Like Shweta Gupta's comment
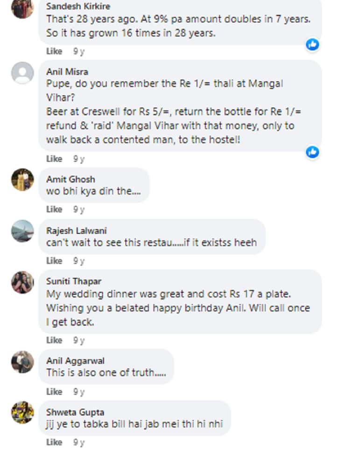 pyautogui.click(x=54, y=442)
